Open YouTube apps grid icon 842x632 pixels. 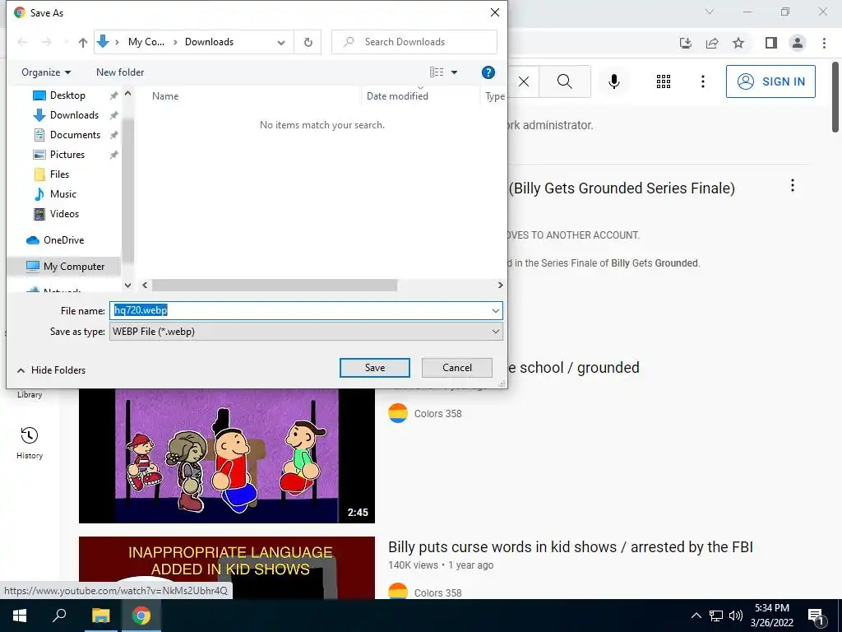pyautogui.click(x=664, y=81)
